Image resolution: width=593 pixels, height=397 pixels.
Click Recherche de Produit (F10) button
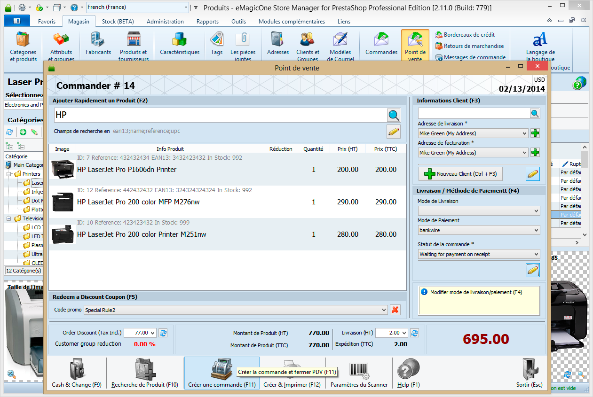click(x=145, y=374)
